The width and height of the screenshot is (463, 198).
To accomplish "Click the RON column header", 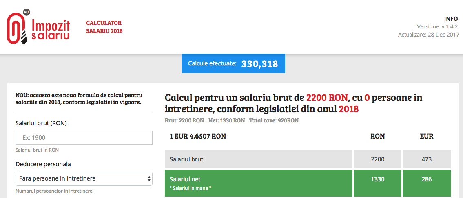I will coord(378,136).
